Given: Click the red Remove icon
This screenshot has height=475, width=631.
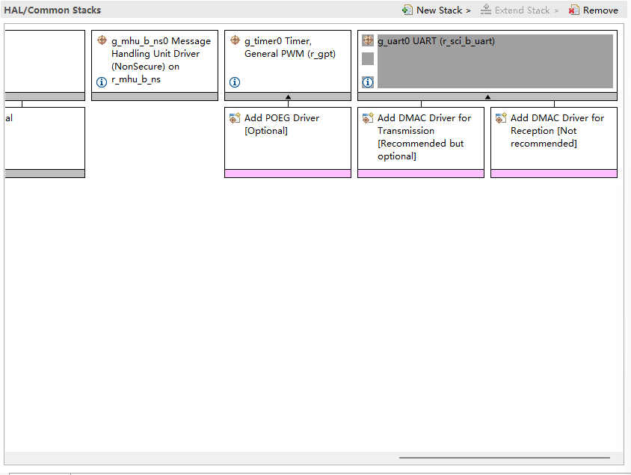Looking at the screenshot, I should coord(574,10).
